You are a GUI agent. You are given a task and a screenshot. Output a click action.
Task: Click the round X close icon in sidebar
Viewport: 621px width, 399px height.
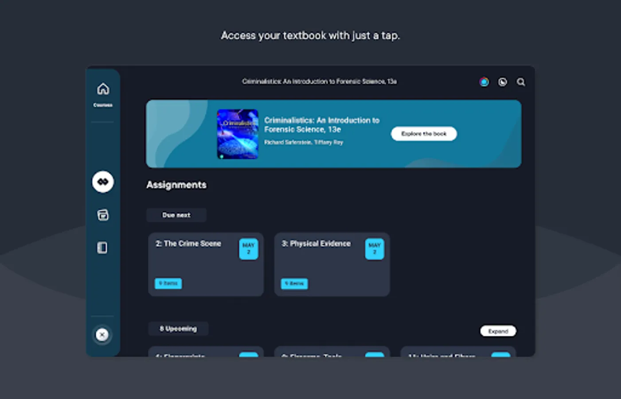pos(102,335)
